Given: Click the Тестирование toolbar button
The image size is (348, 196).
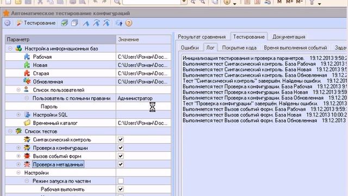Looking at the screenshot, I should [x=36, y=23].
